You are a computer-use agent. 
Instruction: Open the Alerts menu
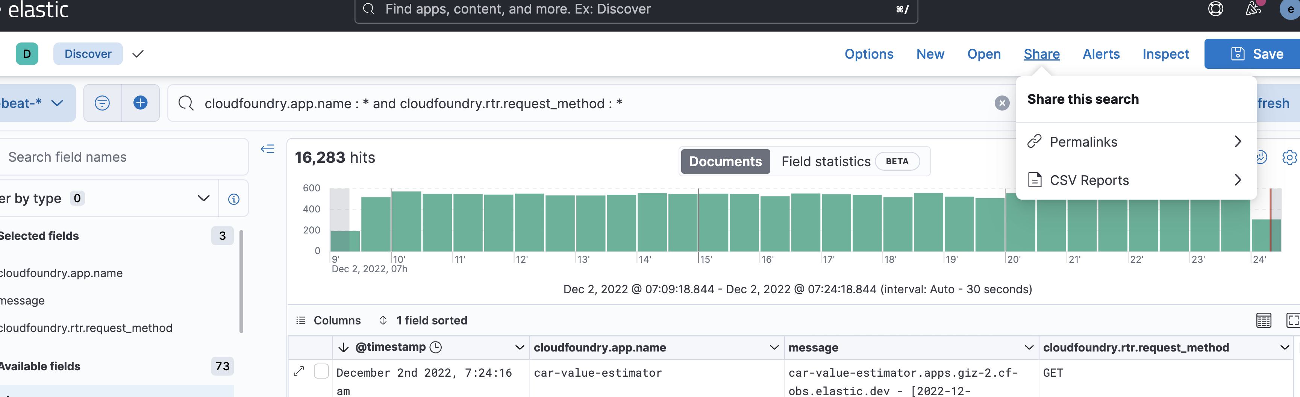[1101, 54]
